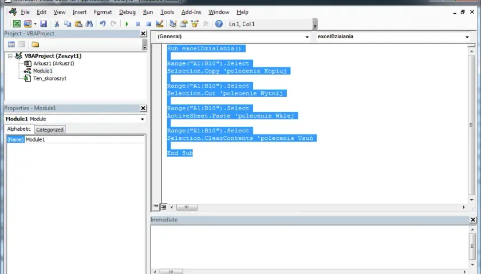
Task: Select Module1 in the project tree
Action: [42, 71]
